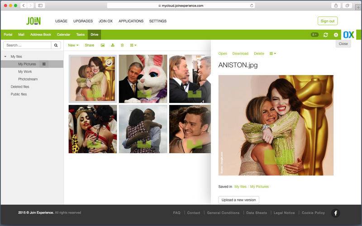Screen dimensions: 362x226
Task: Click the Upload a new version button
Action: coord(239,200)
